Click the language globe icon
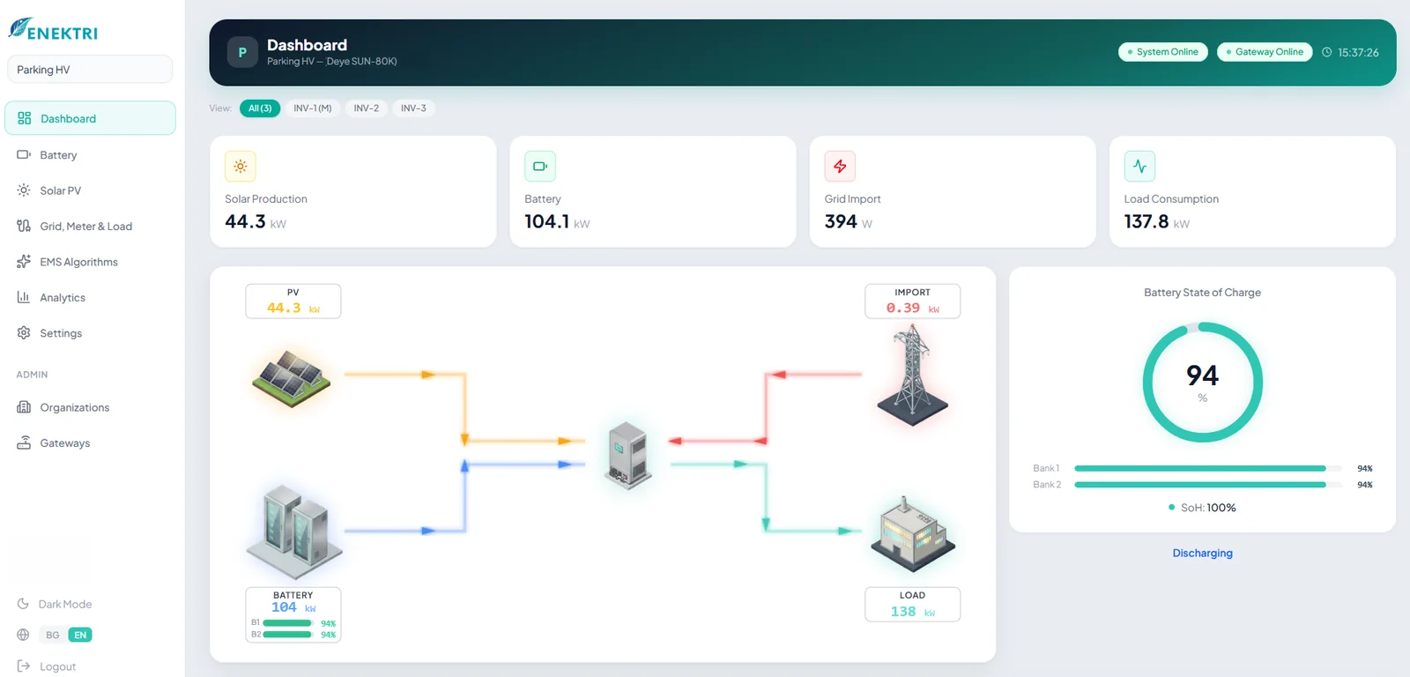 23,635
